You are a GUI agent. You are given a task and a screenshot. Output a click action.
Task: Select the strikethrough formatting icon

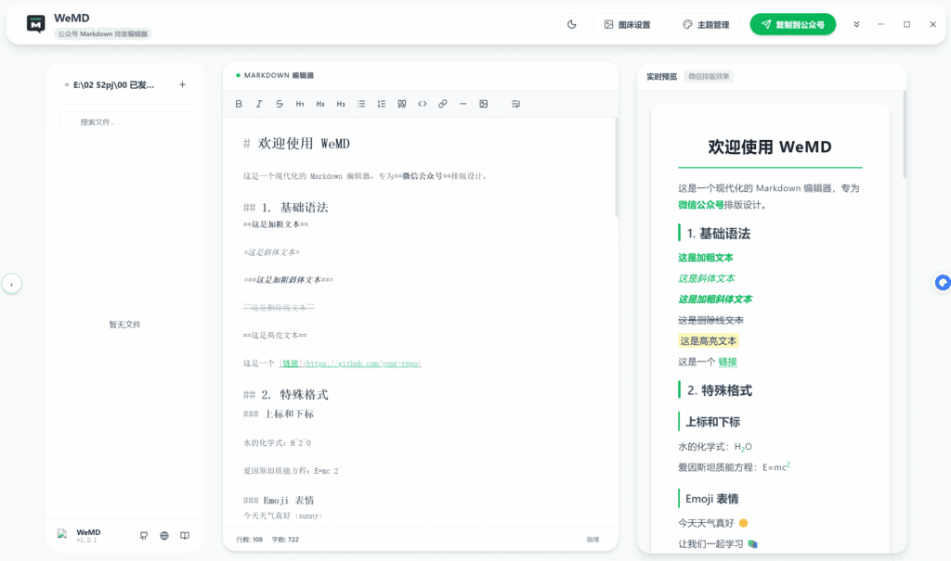279,104
